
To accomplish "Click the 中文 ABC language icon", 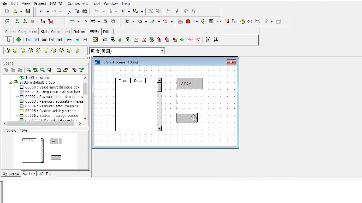I will point(165,21).
